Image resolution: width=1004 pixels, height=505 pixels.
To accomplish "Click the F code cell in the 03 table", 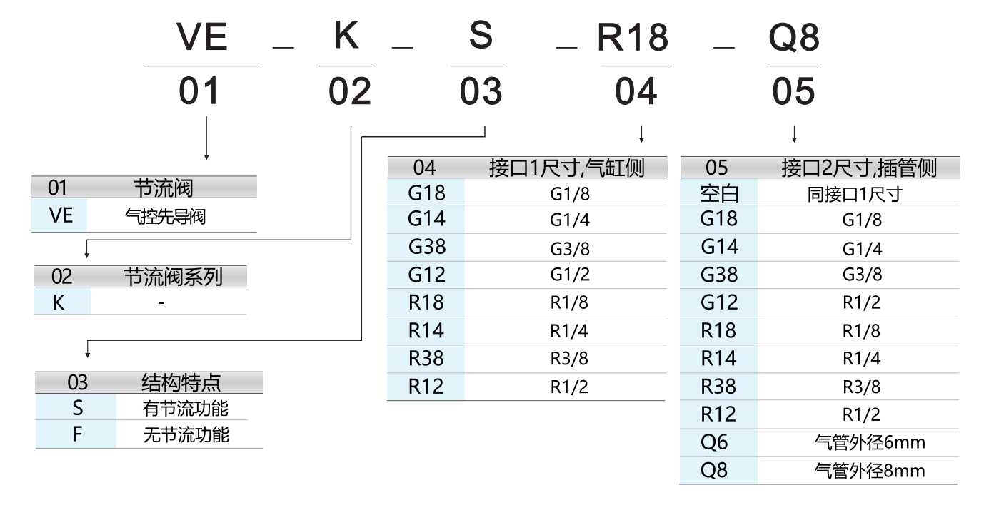I will (x=77, y=435).
